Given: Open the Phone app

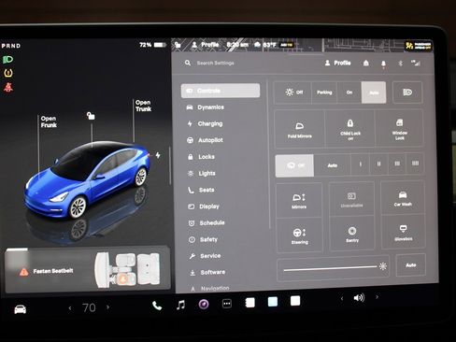Looking at the screenshot, I should (x=157, y=306).
